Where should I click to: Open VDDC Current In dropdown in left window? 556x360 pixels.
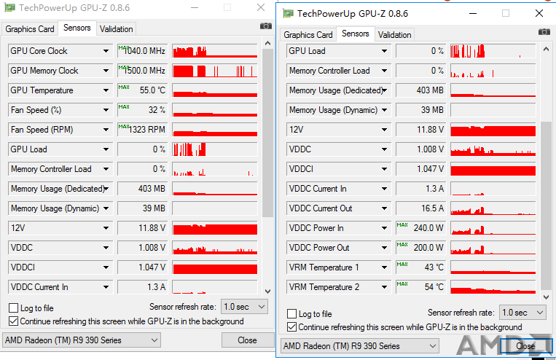click(106, 287)
